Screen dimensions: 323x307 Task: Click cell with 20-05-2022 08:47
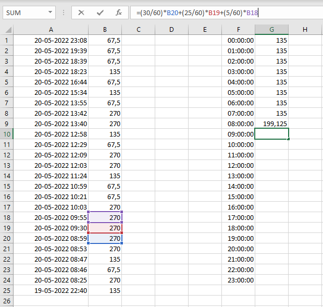tap(51, 259)
